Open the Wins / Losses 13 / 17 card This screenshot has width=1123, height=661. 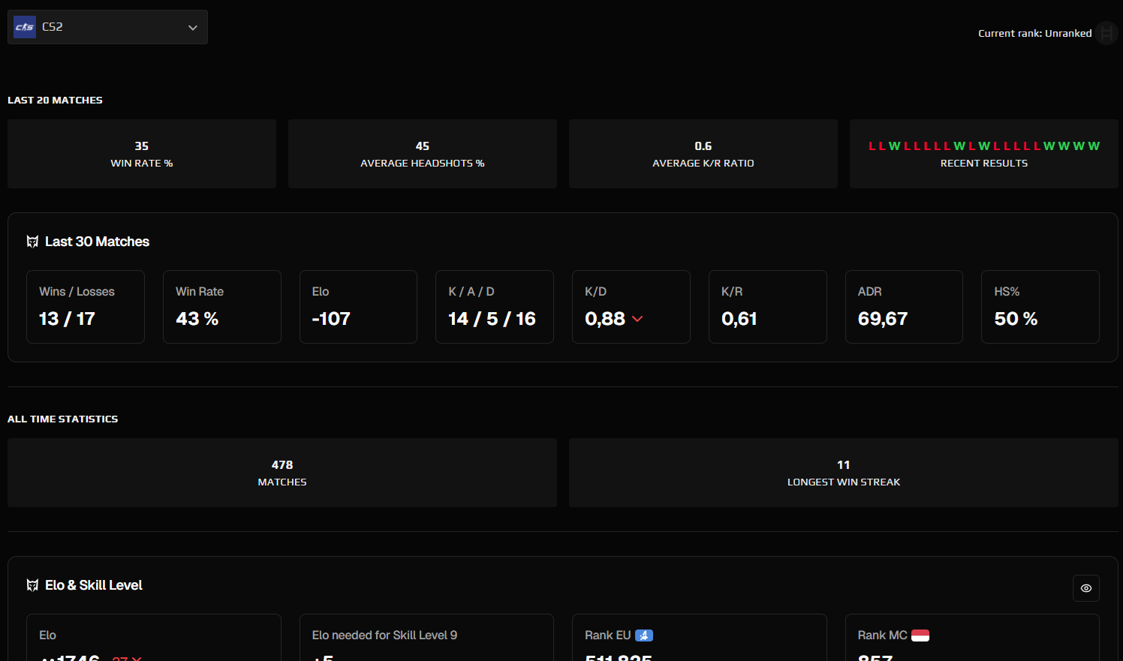(85, 306)
